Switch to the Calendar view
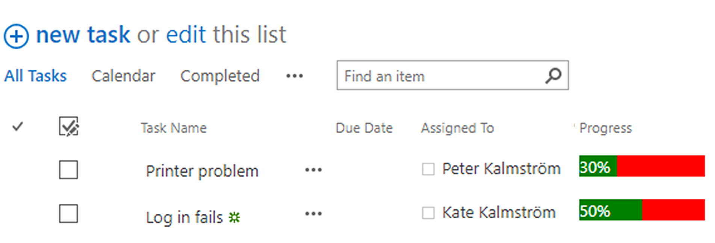 point(123,76)
